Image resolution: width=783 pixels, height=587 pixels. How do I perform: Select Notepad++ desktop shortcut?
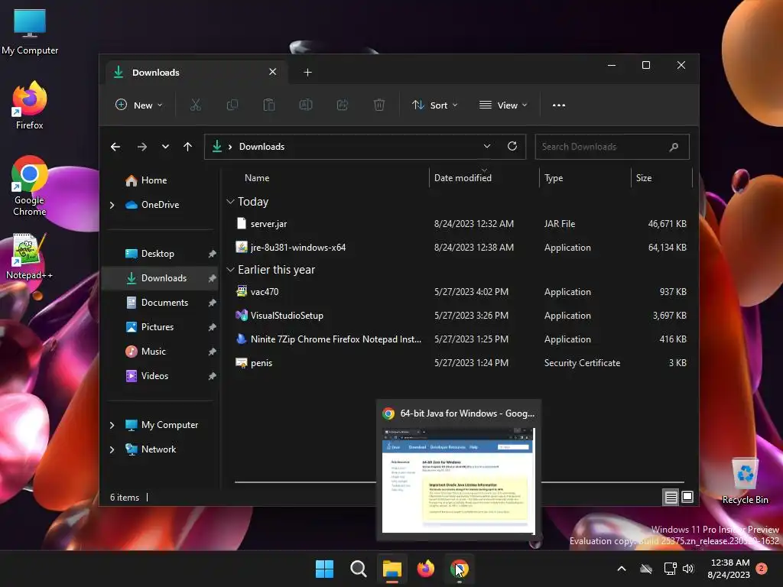pyautogui.click(x=30, y=257)
